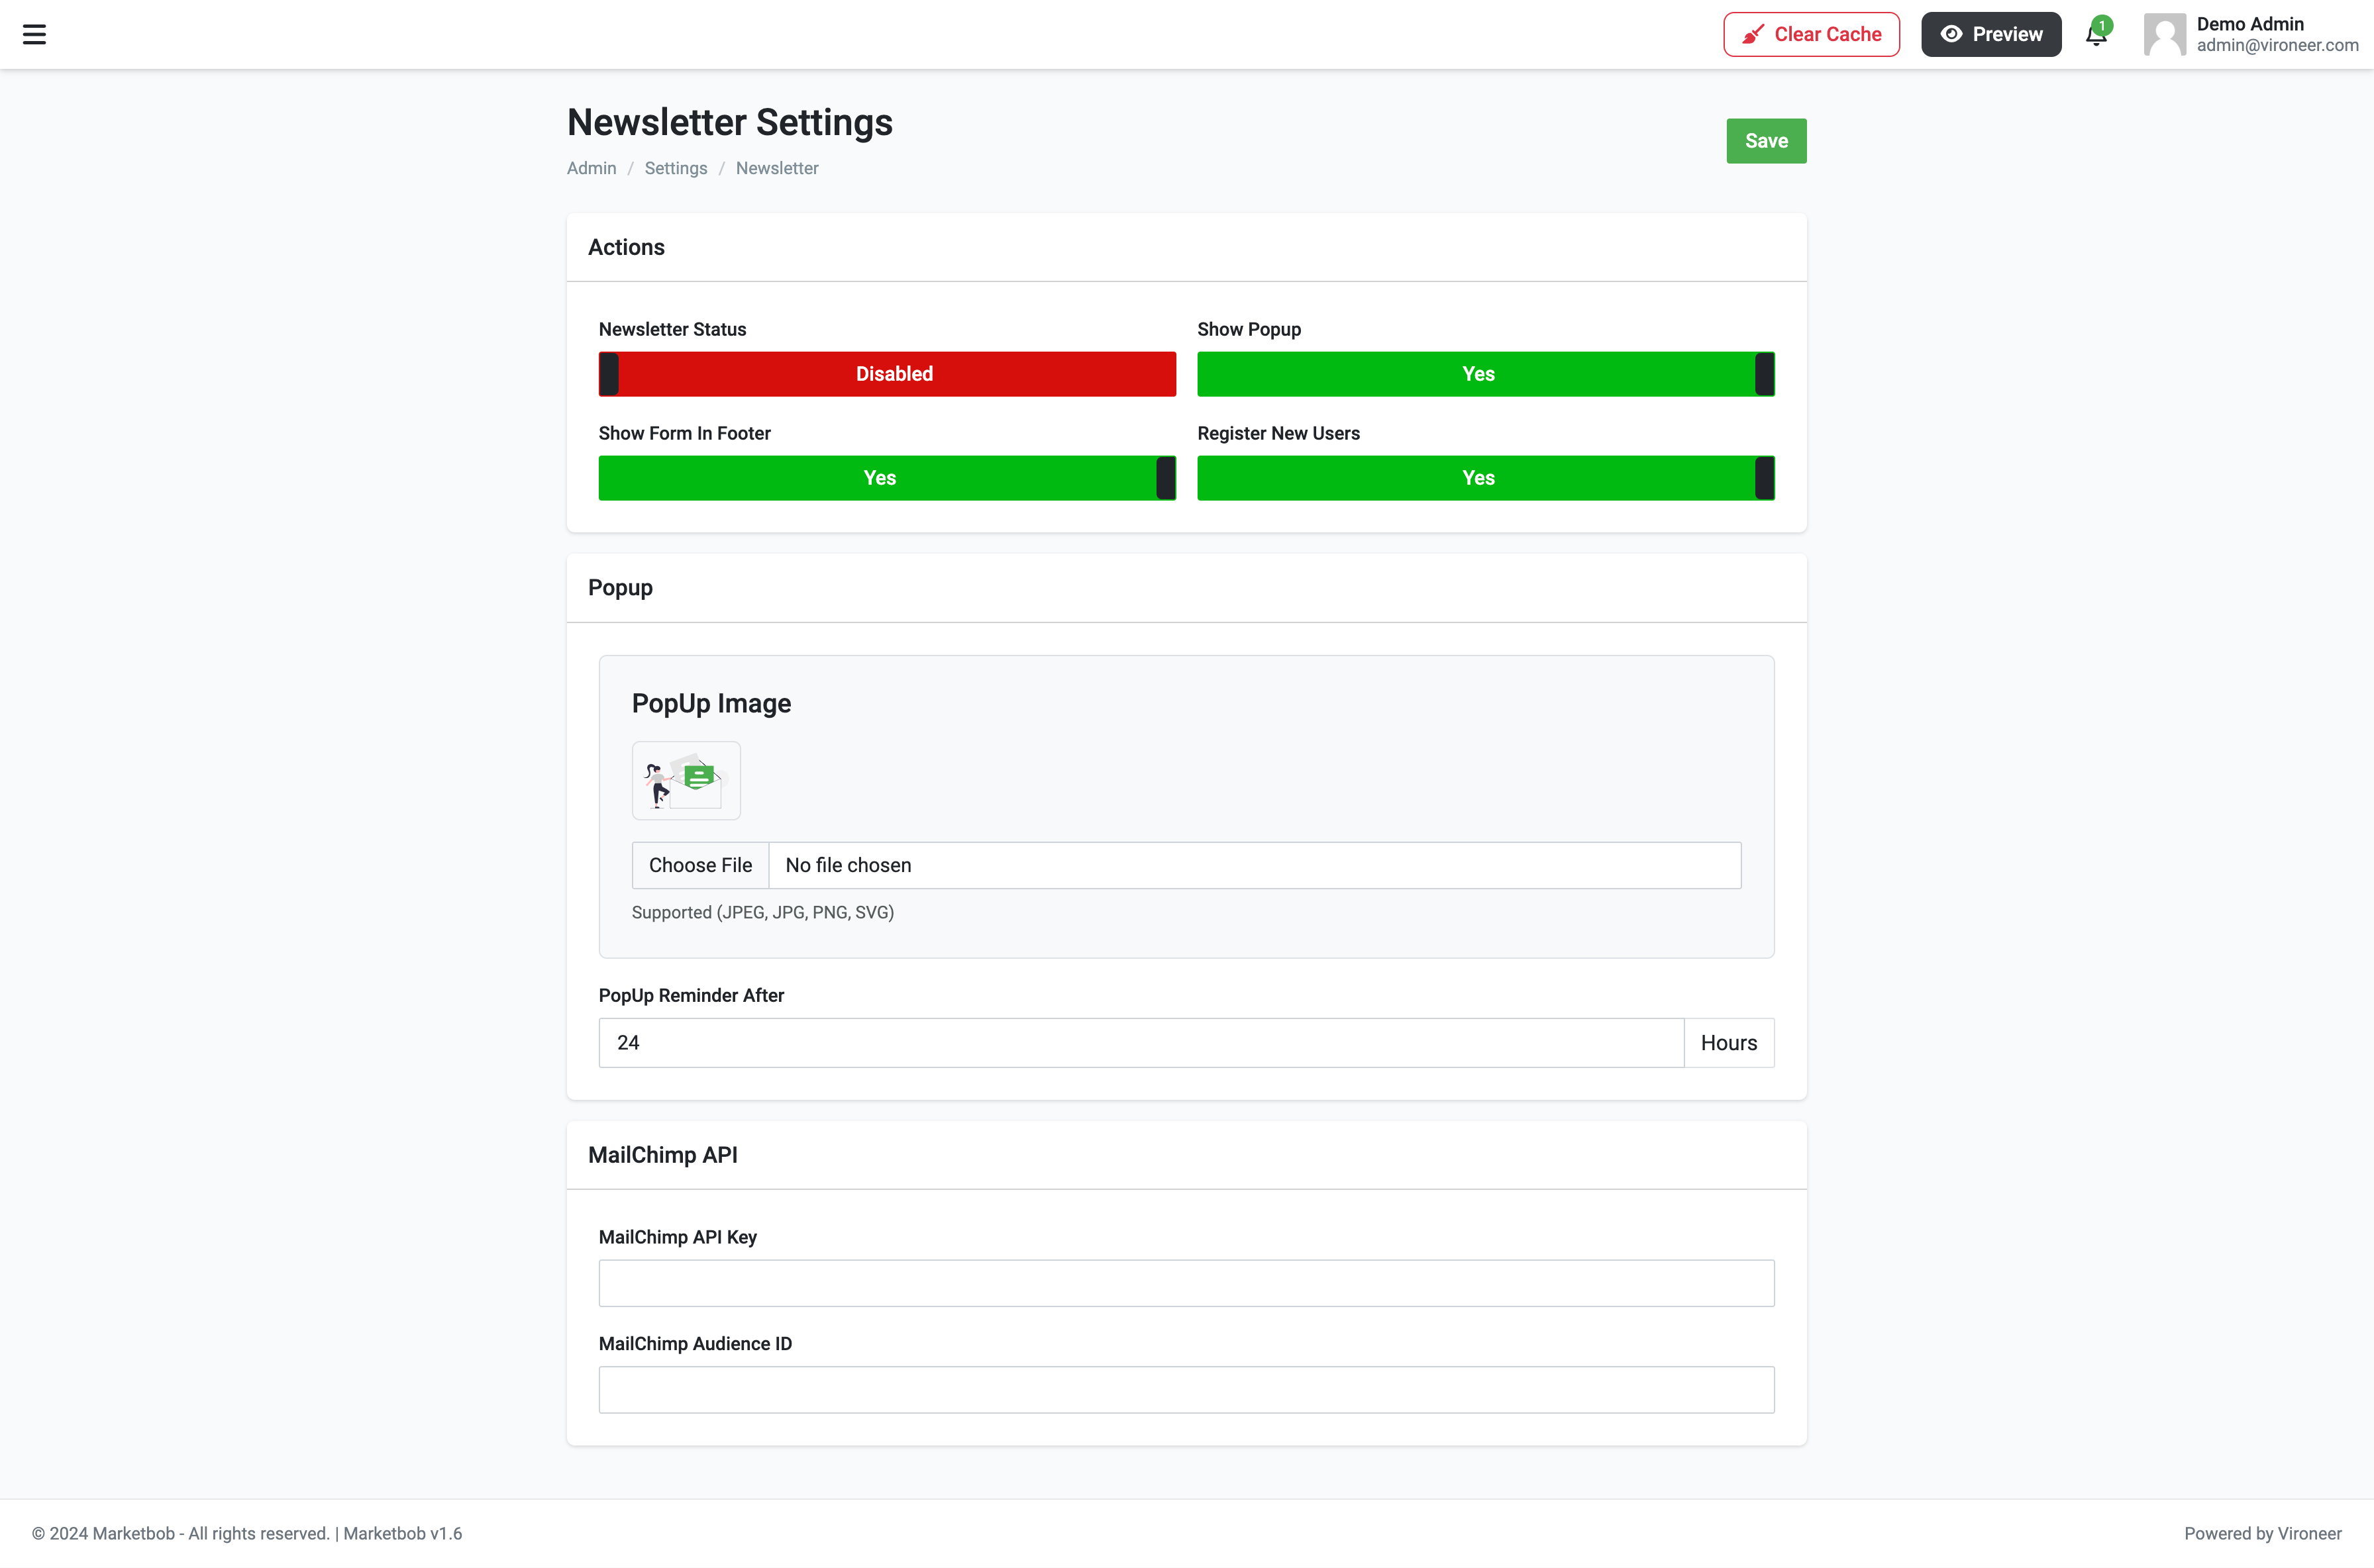Image resolution: width=2374 pixels, height=1568 pixels.
Task: Click the Clear Cache button
Action: click(1811, 33)
